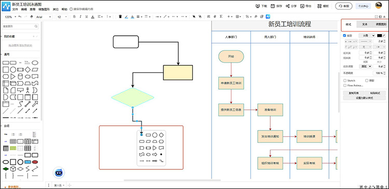389x189 pixels.
Task: Open the line pattern dropdown in style panel
Action: click(366, 41)
